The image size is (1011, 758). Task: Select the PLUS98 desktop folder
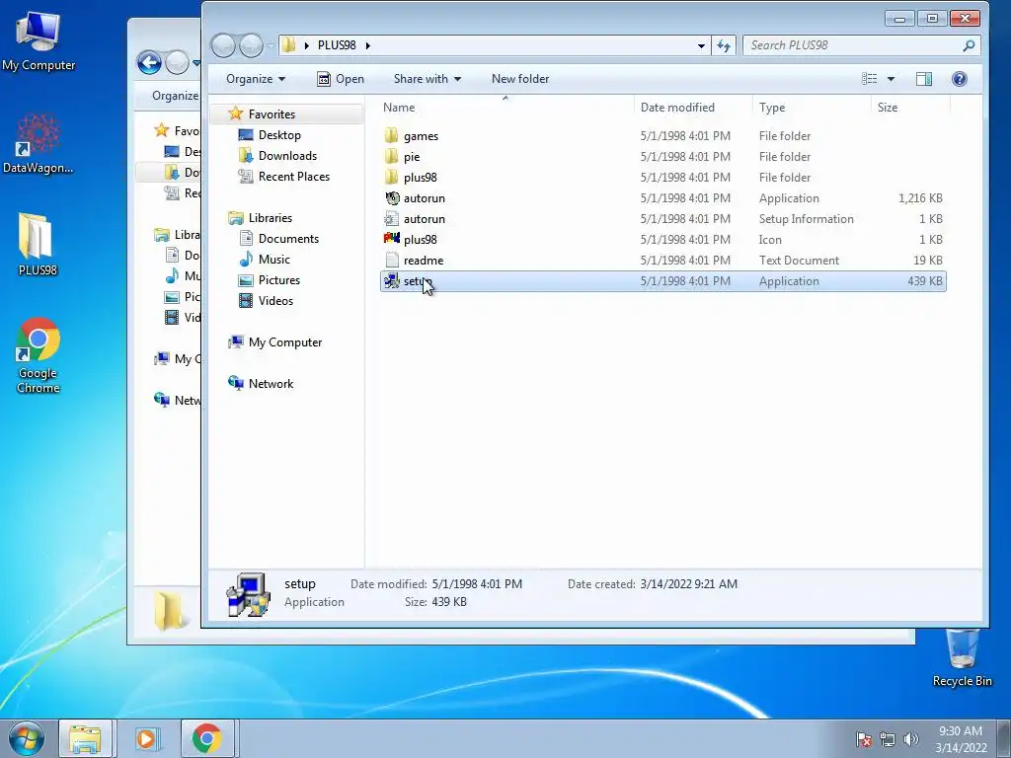(x=38, y=245)
